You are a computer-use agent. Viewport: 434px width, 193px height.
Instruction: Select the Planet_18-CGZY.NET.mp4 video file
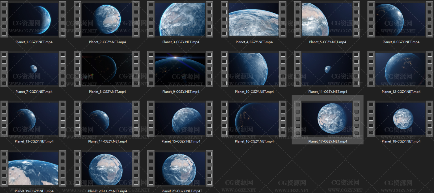click(400, 119)
